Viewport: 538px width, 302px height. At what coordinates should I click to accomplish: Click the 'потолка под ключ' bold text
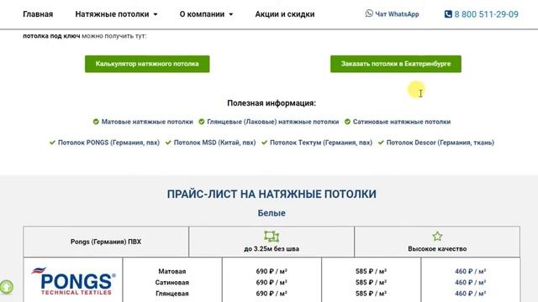[51, 36]
